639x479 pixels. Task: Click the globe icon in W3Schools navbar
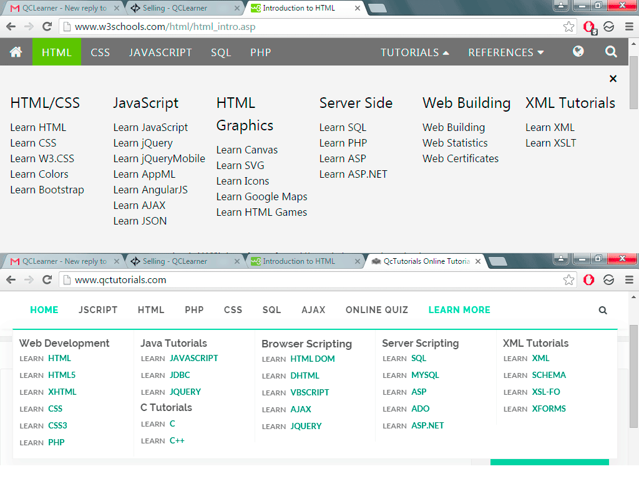tap(578, 52)
